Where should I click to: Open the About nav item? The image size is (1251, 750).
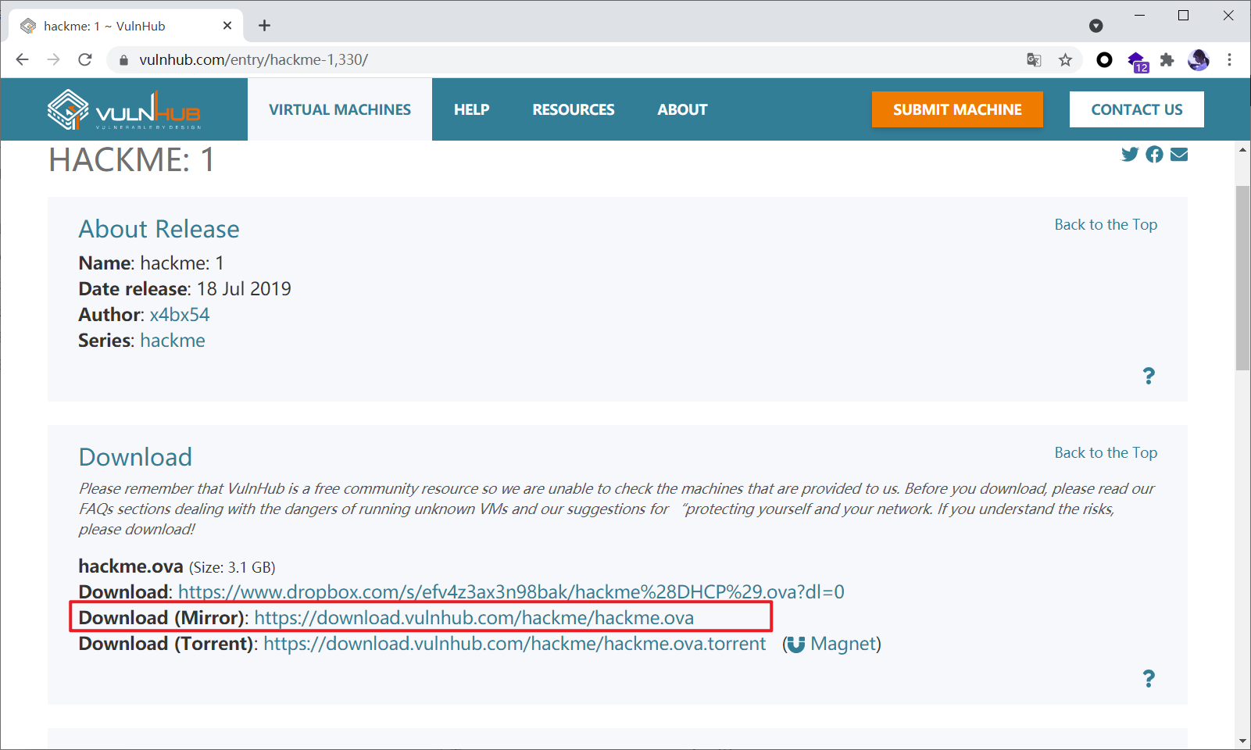pos(682,109)
